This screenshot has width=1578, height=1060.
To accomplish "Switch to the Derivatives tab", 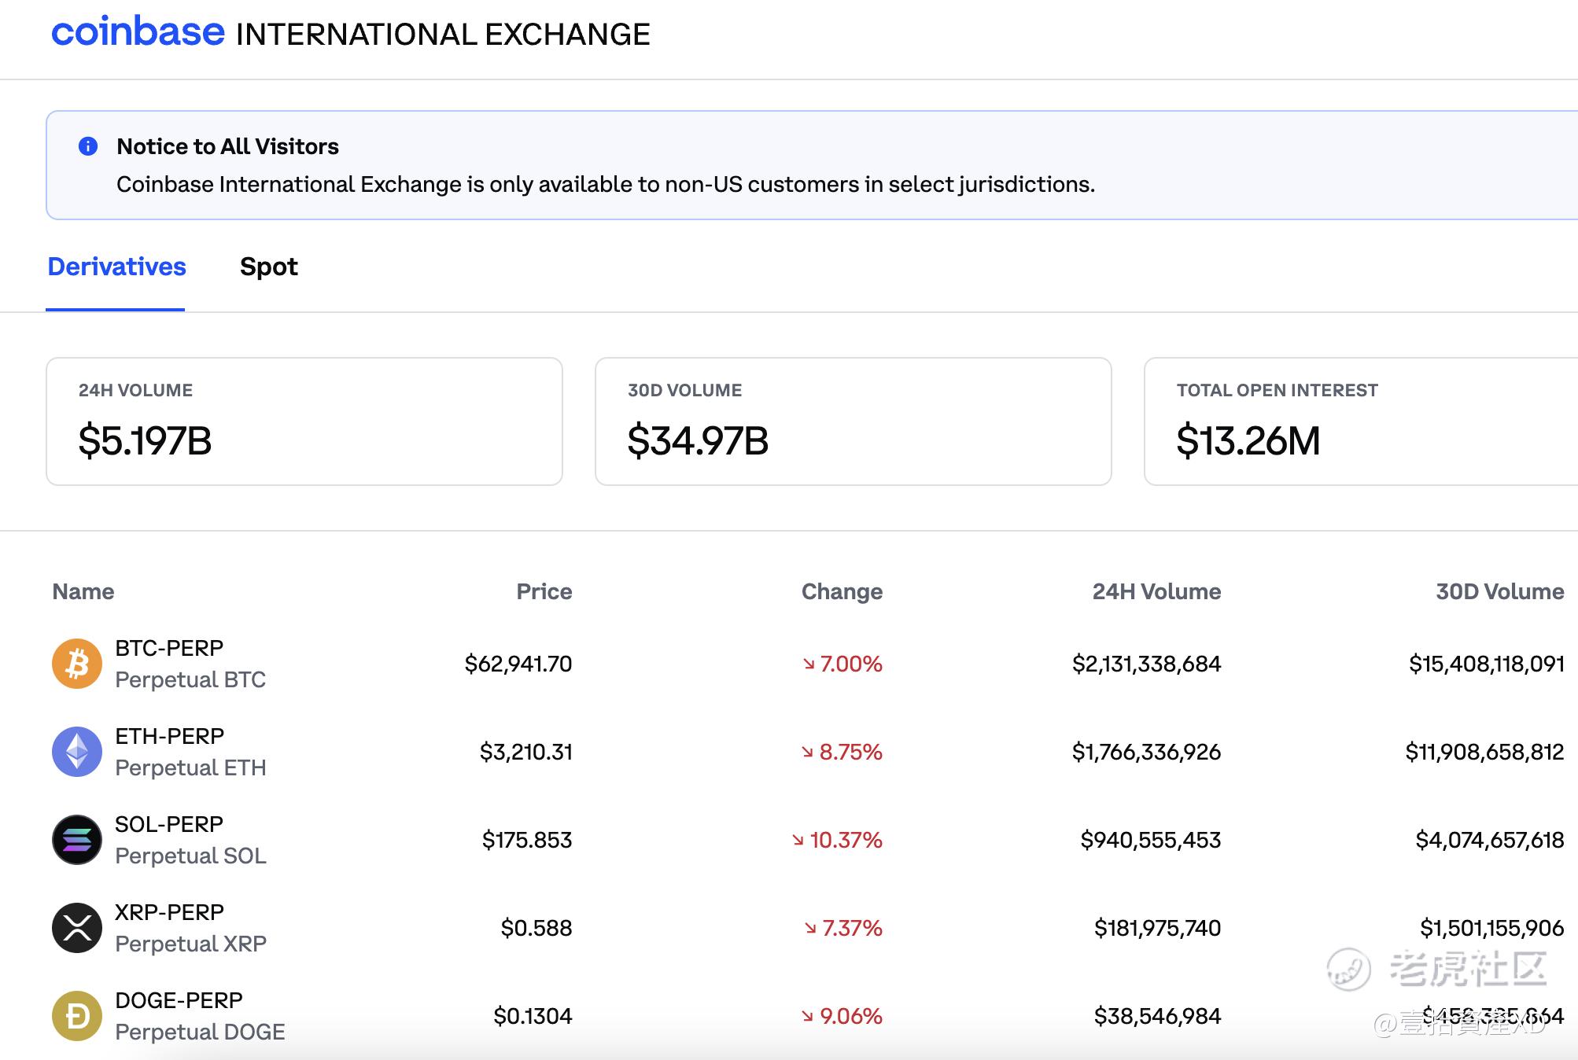I will pos(116,267).
